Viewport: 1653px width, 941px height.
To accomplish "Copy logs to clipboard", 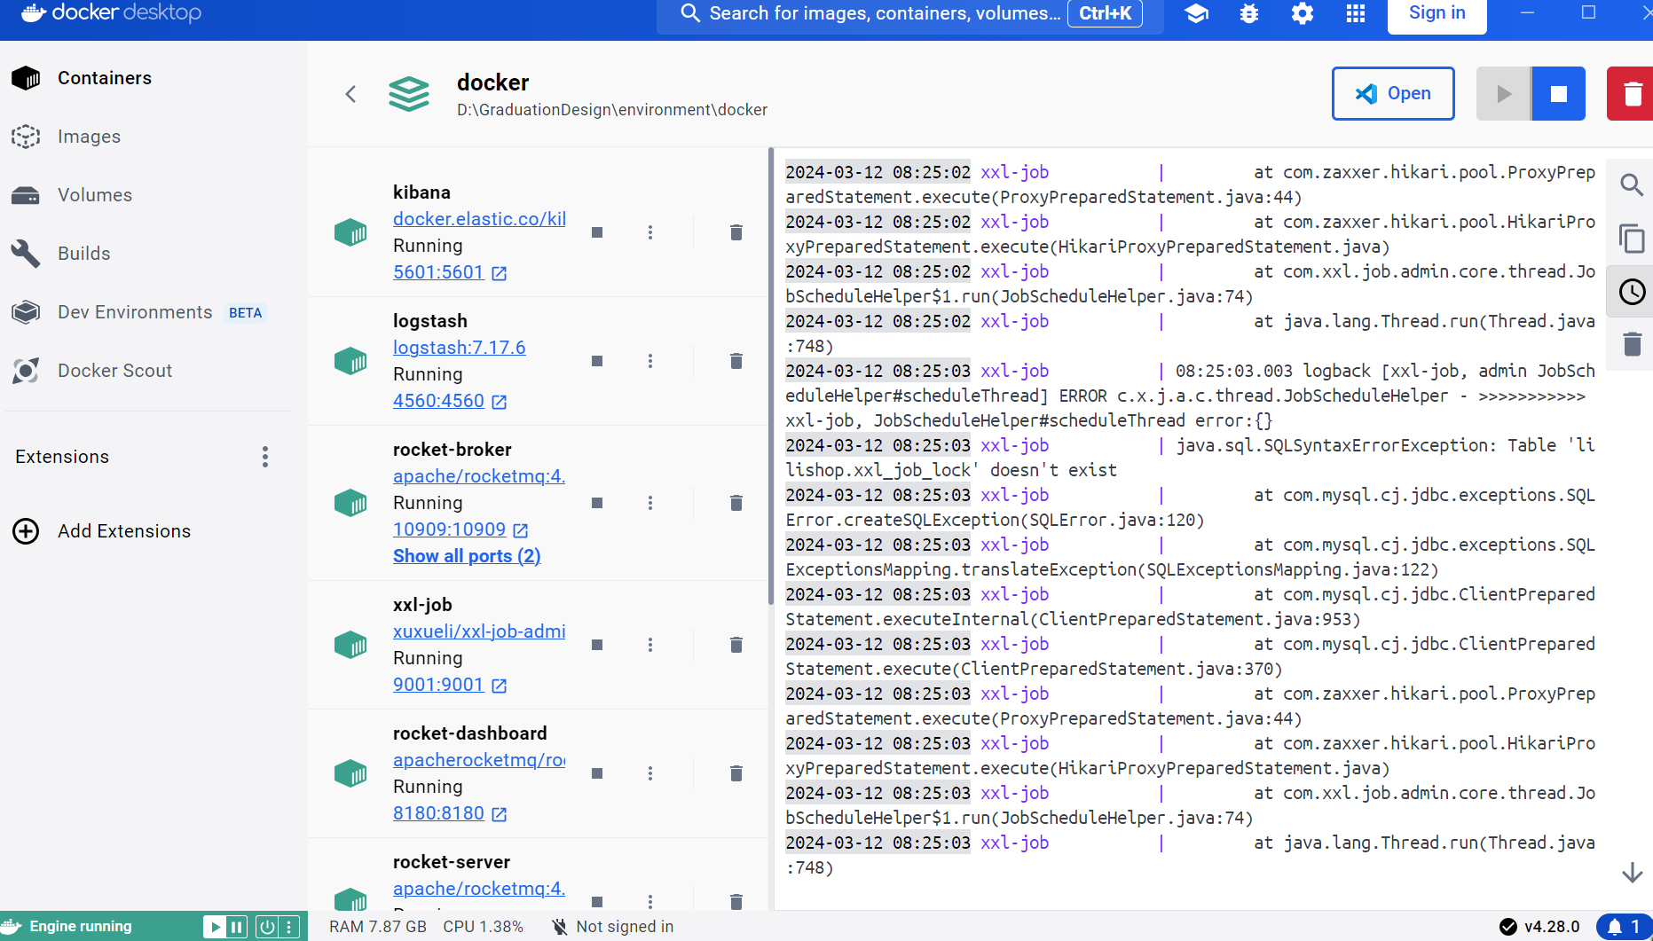I will (x=1632, y=239).
